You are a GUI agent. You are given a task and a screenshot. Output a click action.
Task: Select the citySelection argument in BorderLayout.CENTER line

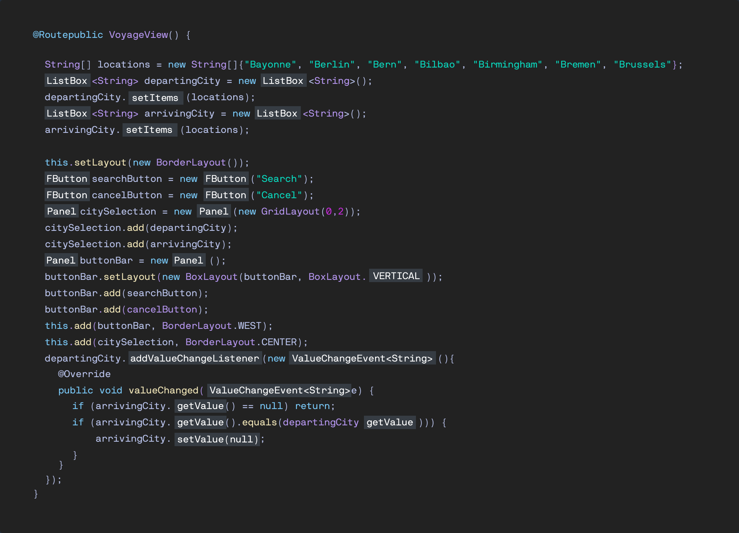point(137,342)
